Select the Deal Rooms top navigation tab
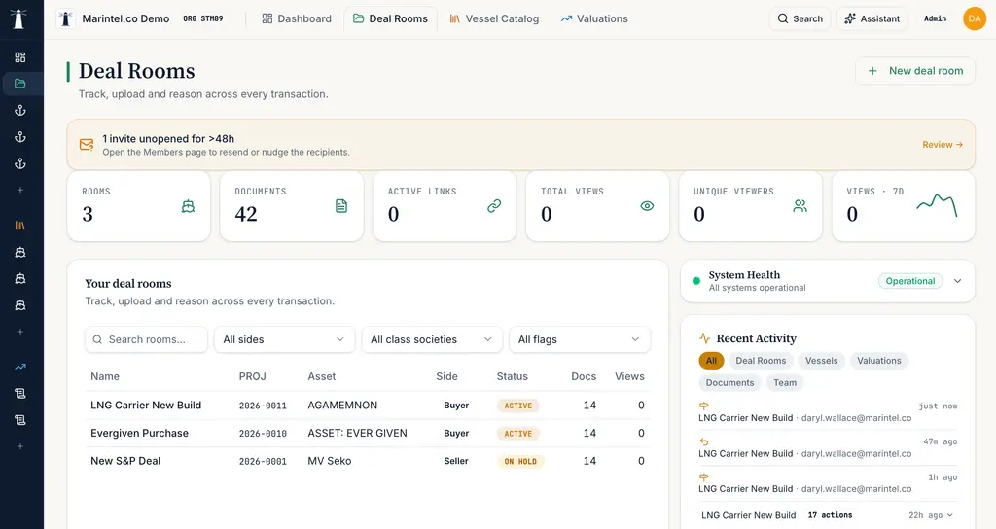996x529 pixels. click(391, 19)
